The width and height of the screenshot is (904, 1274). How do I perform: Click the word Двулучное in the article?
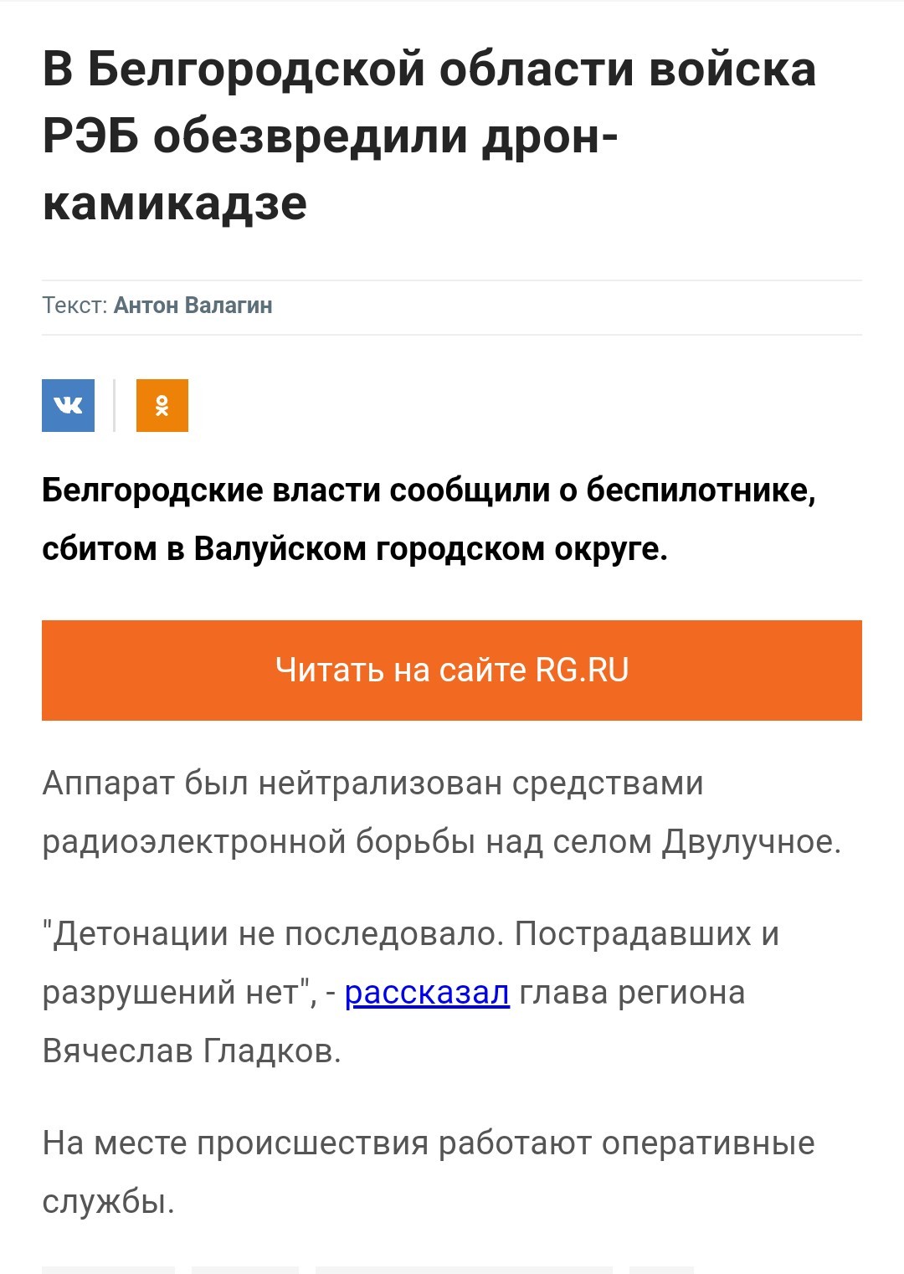point(751,842)
